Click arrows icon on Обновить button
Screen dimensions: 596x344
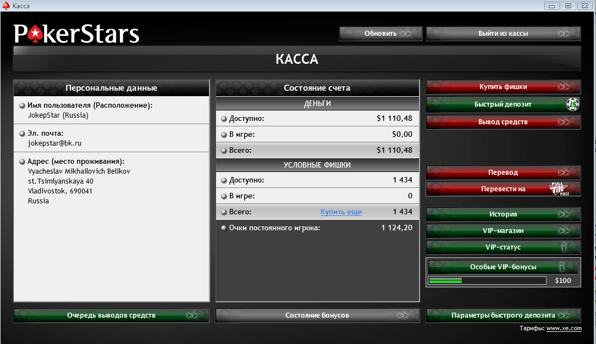pos(406,34)
